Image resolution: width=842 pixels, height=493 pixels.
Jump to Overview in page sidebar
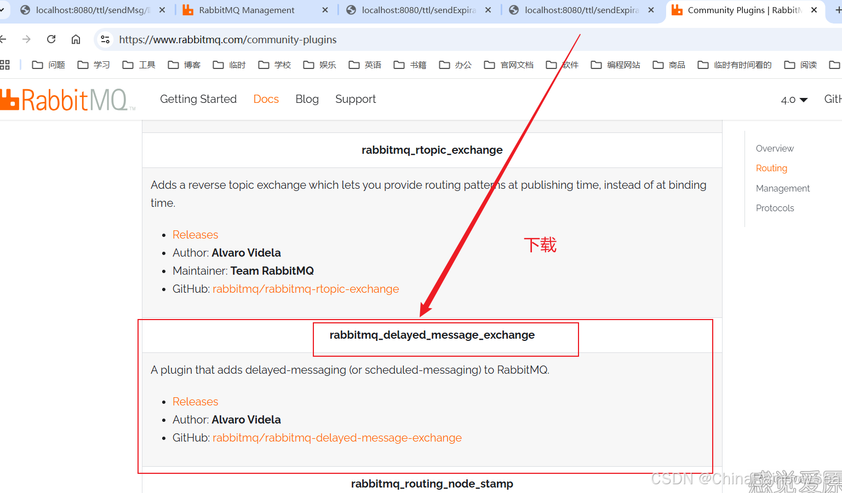tap(775, 148)
